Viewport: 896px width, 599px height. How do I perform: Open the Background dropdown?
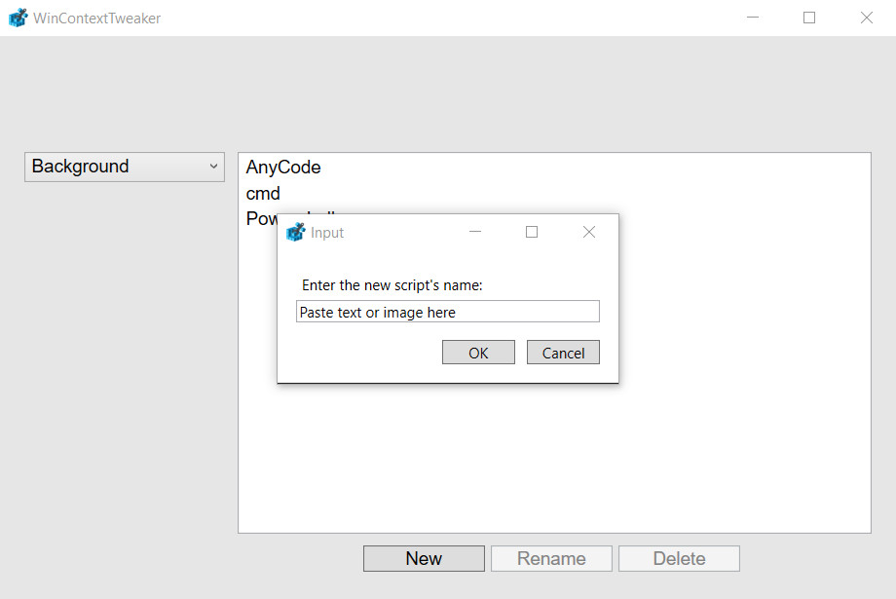(125, 167)
